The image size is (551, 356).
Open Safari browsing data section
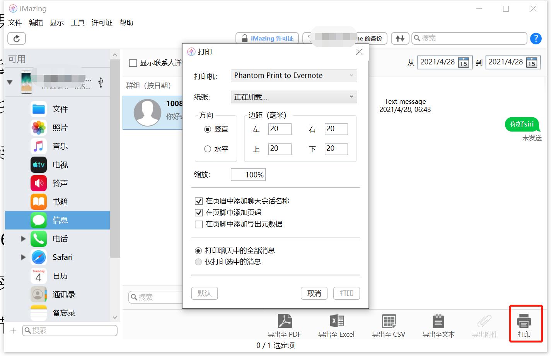(x=62, y=257)
